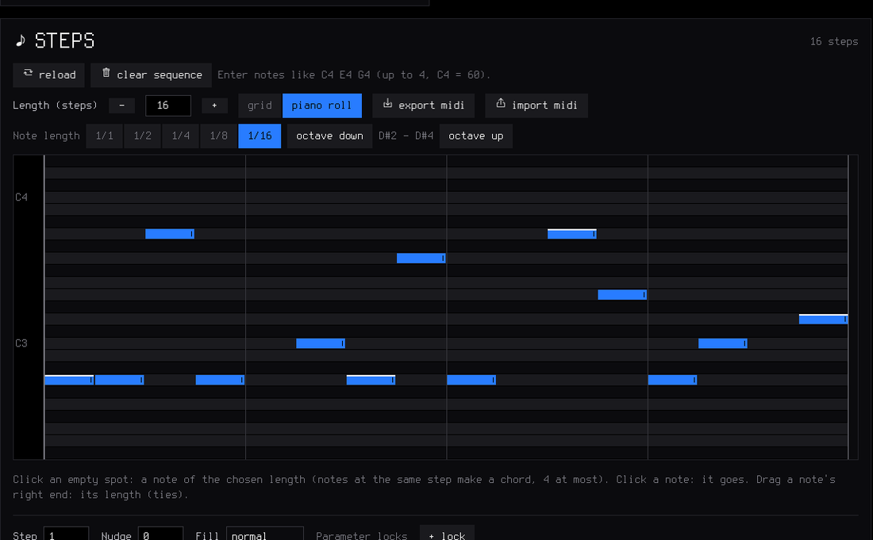Click the reload button label
Screen dimensions: 873x540
(57, 75)
